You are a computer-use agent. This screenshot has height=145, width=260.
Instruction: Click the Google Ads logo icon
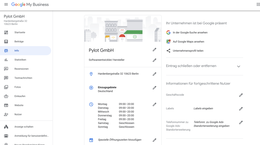pos(6,127)
